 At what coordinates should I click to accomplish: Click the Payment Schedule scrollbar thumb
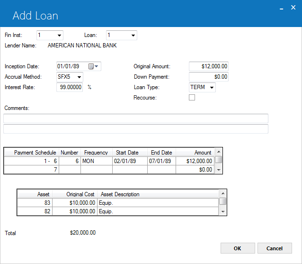[218, 160]
